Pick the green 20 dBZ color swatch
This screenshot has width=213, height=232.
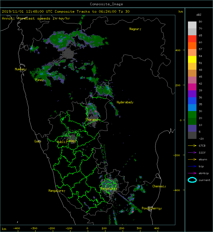click(x=192, y=115)
